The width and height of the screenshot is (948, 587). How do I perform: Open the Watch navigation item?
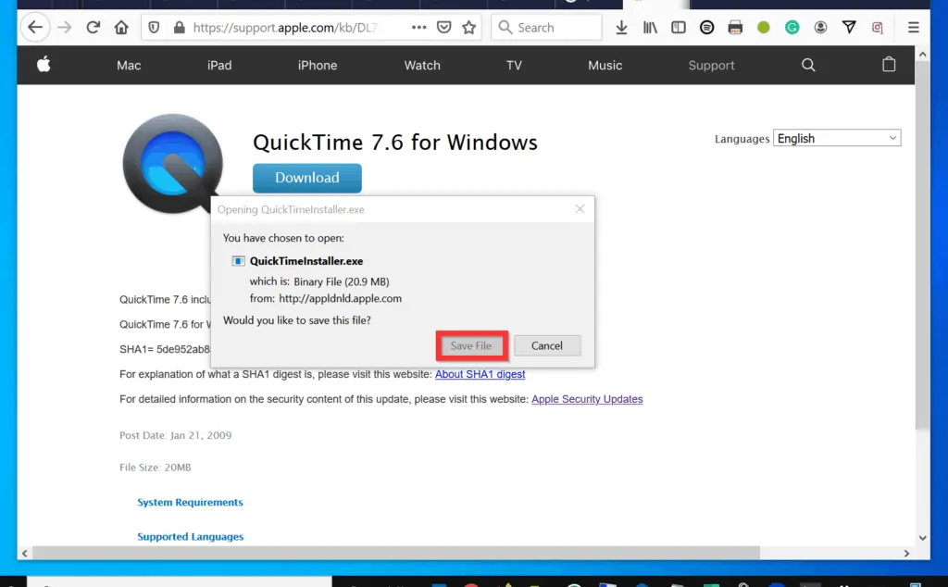click(x=422, y=66)
